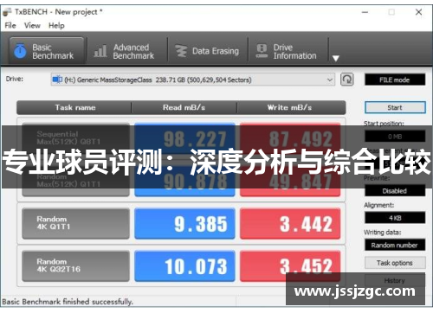The height and width of the screenshot is (313, 433).
Task: Open the Help menu
Action: coord(56,26)
